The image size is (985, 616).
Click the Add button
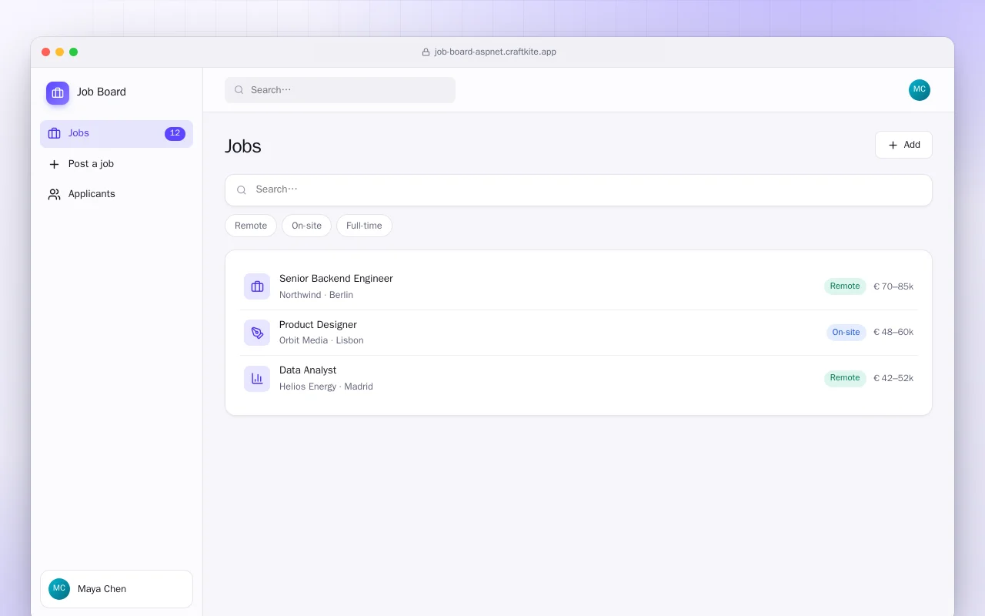pos(903,145)
